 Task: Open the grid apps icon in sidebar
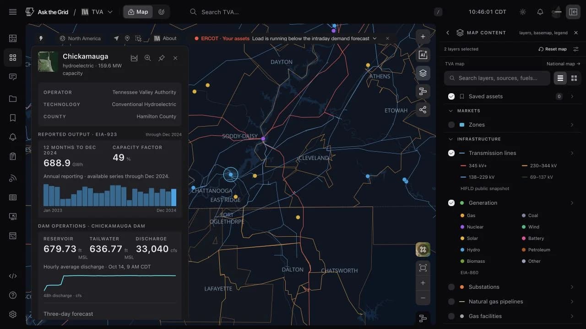13,58
